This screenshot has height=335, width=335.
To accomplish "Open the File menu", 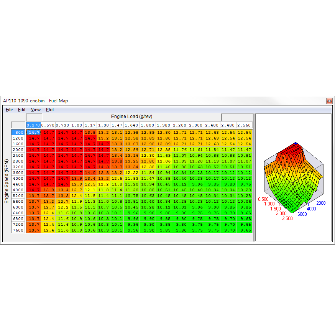I will click(x=9, y=110).
